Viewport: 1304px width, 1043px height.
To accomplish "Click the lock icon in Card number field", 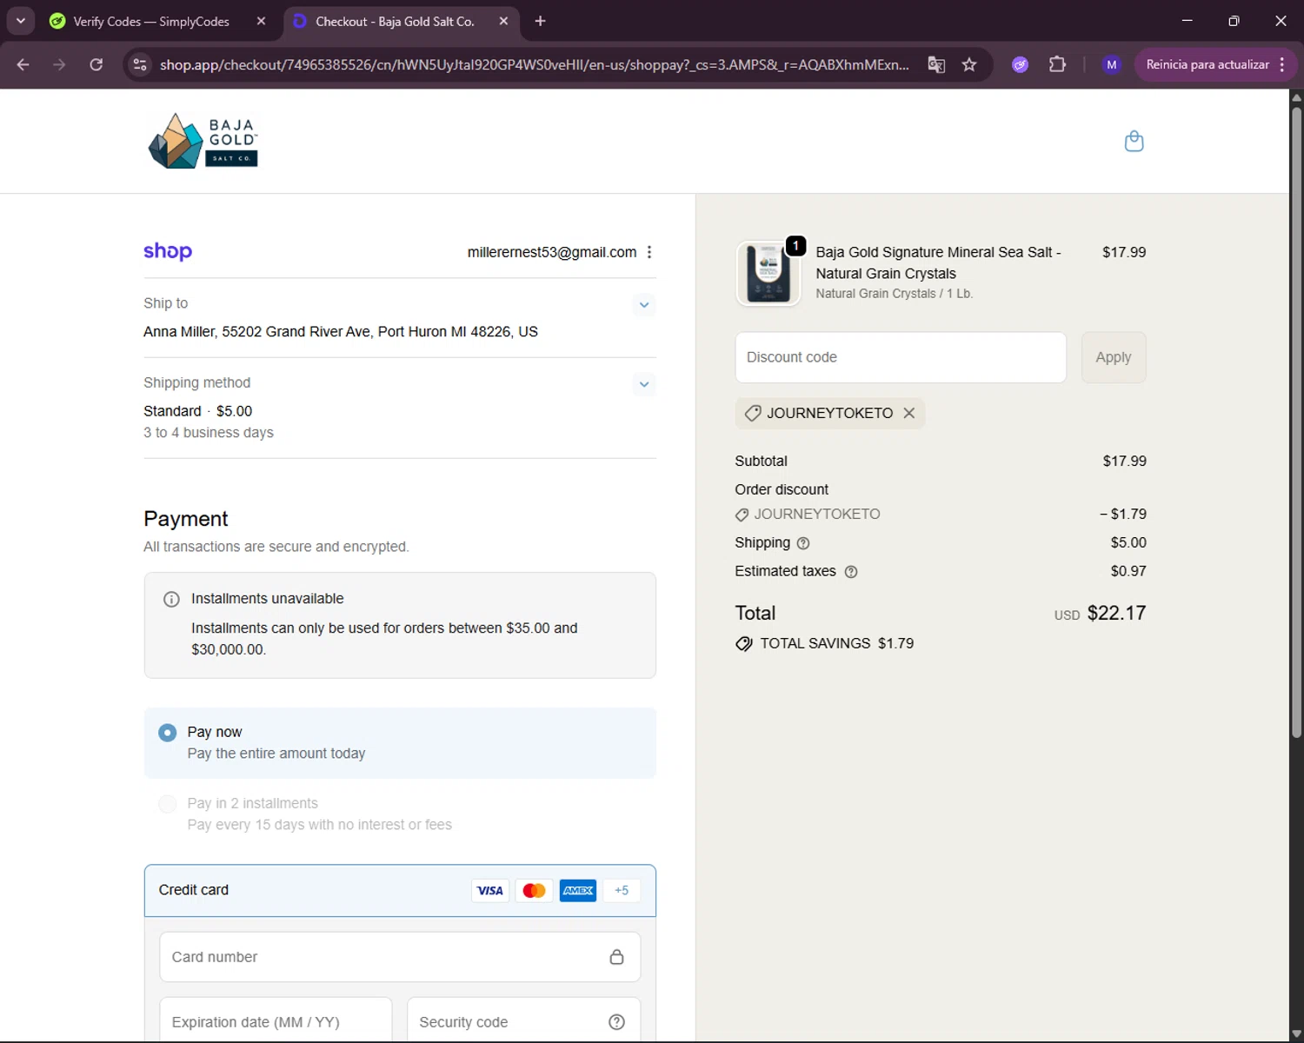I will coord(616,957).
